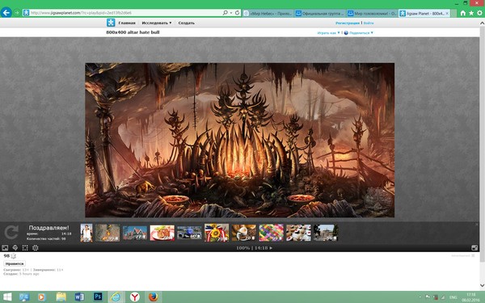485x303 pixels.
Task: Open puzzle settings gear icon
Action: coord(36,248)
